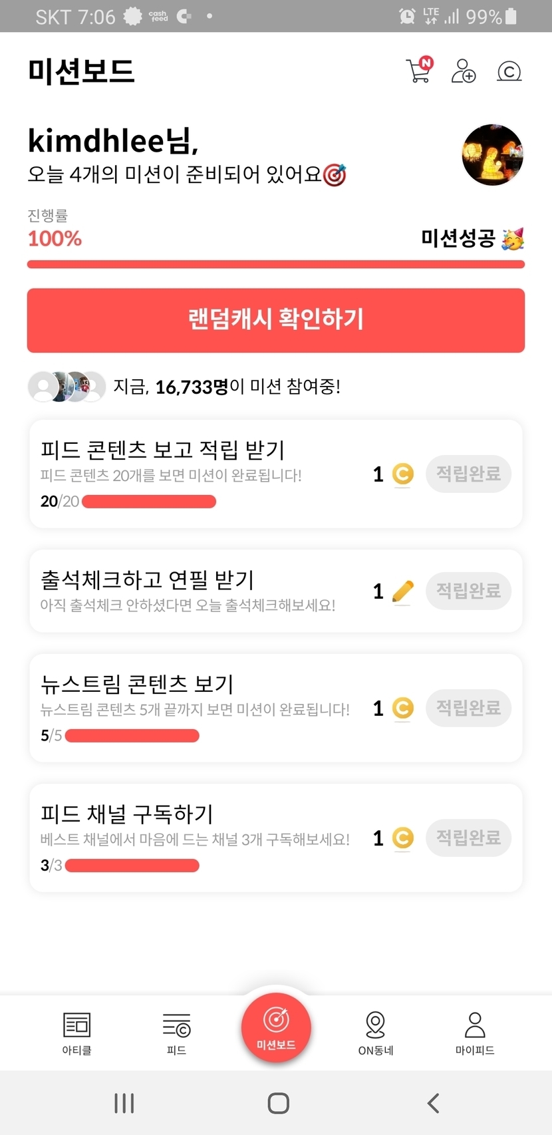The image size is (552, 1135).
Task: Open the cash coin icon in header
Action: pyautogui.click(x=509, y=71)
